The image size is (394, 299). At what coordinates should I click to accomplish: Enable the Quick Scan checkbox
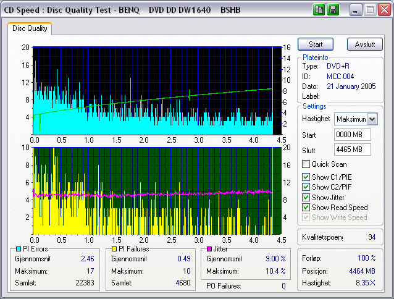[x=306, y=164]
